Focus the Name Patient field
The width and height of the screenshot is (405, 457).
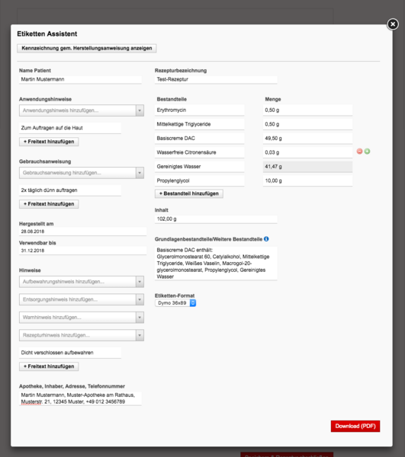[80, 79]
